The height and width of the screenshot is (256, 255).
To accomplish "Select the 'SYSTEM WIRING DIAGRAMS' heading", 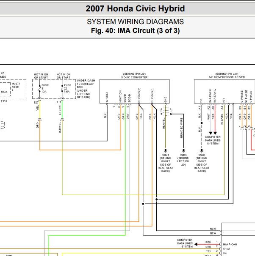I will 135,22.
